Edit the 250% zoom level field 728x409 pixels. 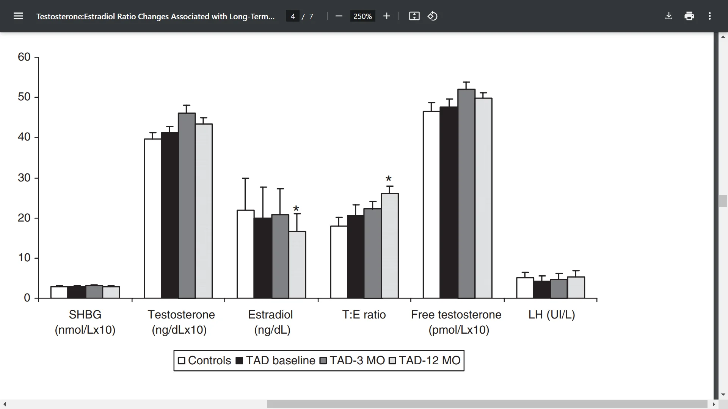362,16
